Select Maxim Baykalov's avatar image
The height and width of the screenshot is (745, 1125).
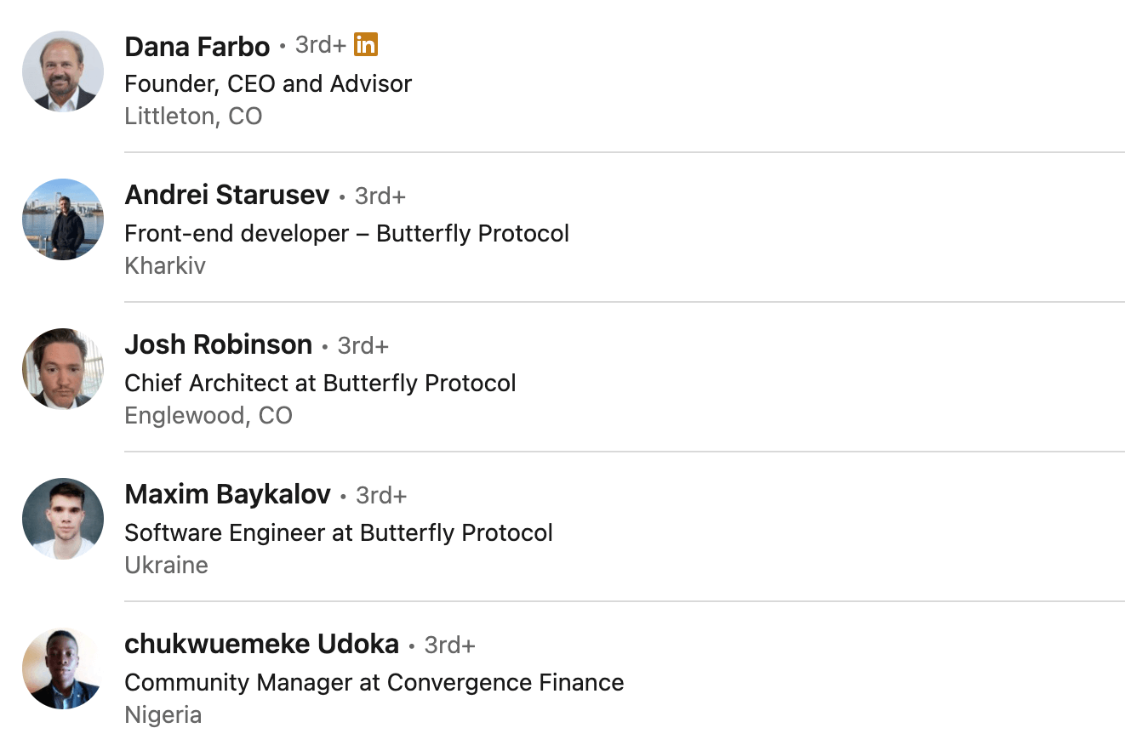pyautogui.click(x=63, y=519)
